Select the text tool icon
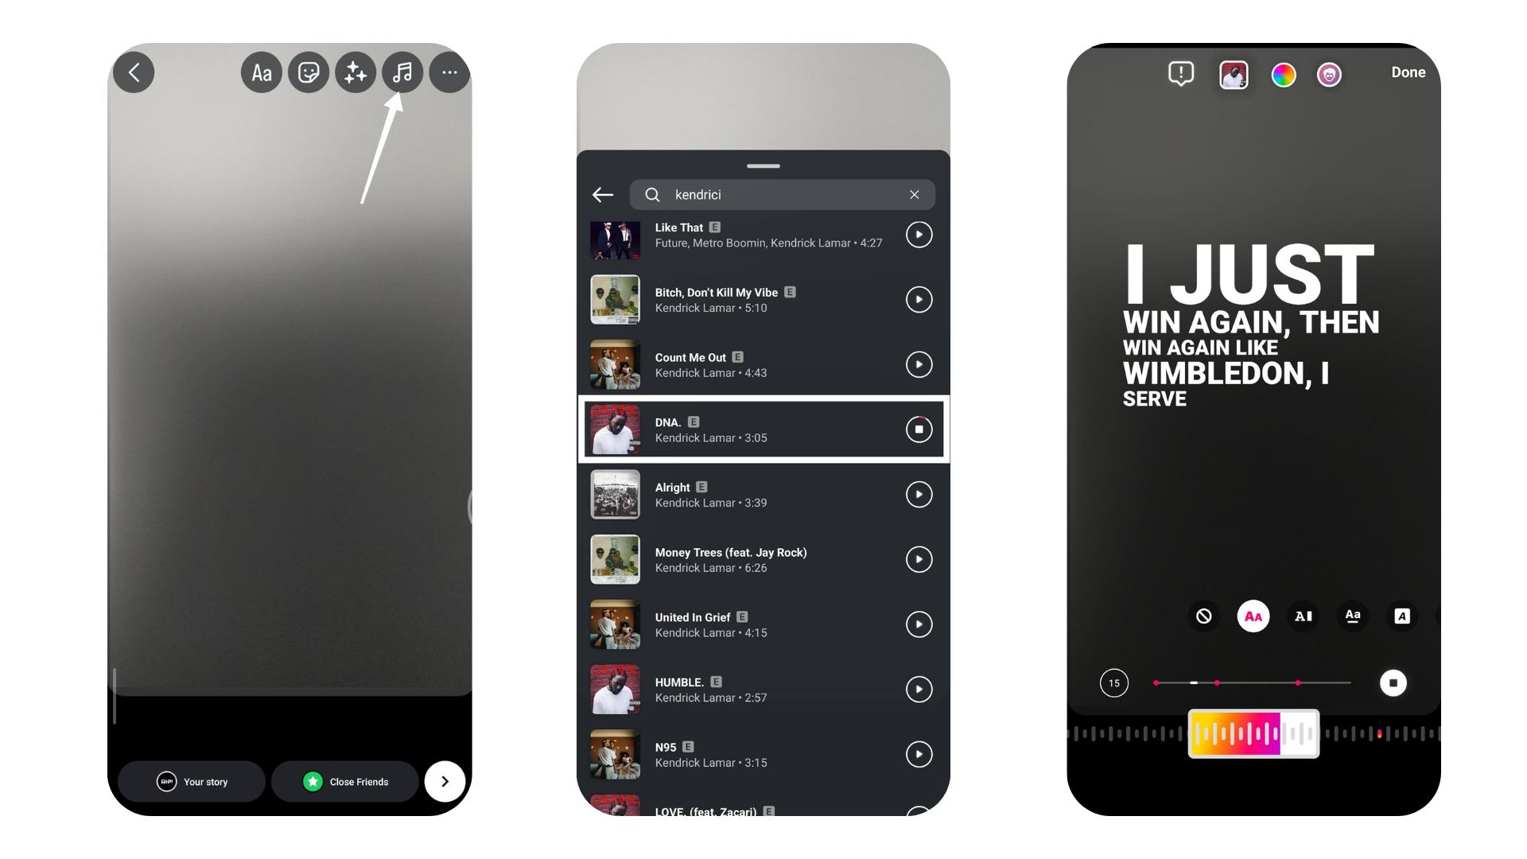The width and height of the screenshot is (1527, 859). [x=262, y=72]
